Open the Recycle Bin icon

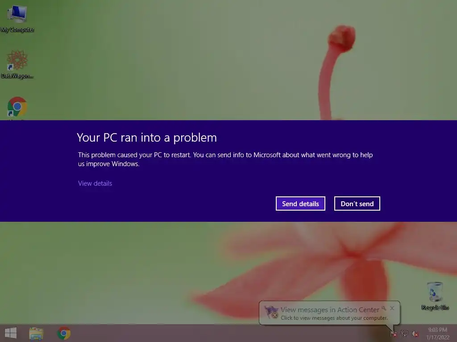point(435,296)
